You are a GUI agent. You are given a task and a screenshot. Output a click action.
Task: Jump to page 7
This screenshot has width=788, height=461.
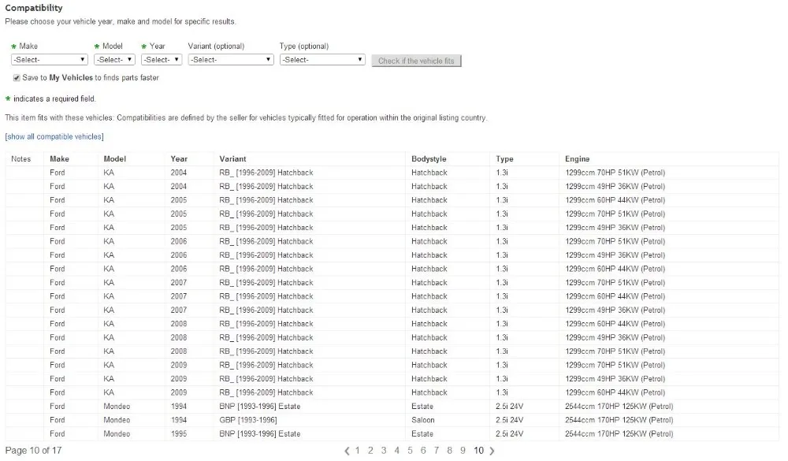click(437, 451)
